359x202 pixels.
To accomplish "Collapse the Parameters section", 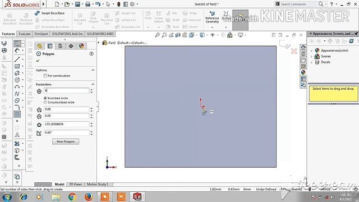I will (93, 84).
